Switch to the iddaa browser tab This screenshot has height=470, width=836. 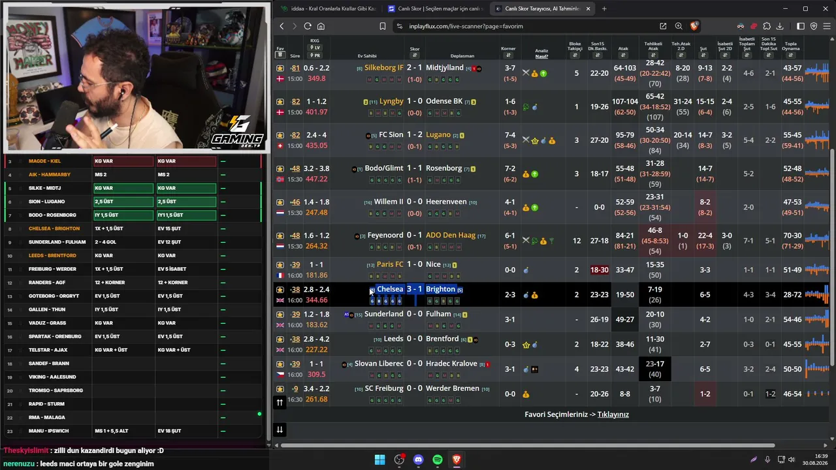(327, 8)
